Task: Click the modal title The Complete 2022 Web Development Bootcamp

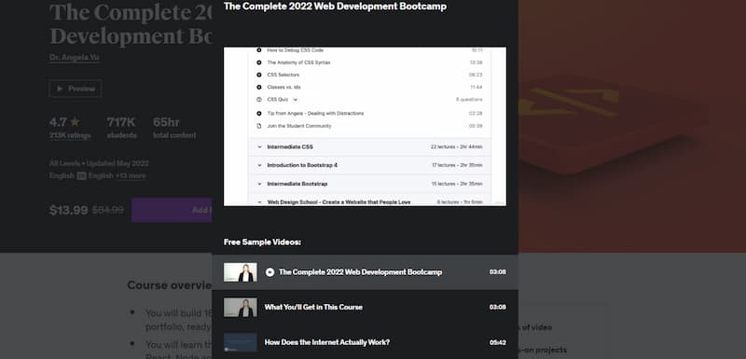Action: pyautogui.click(x=335, y=7)
